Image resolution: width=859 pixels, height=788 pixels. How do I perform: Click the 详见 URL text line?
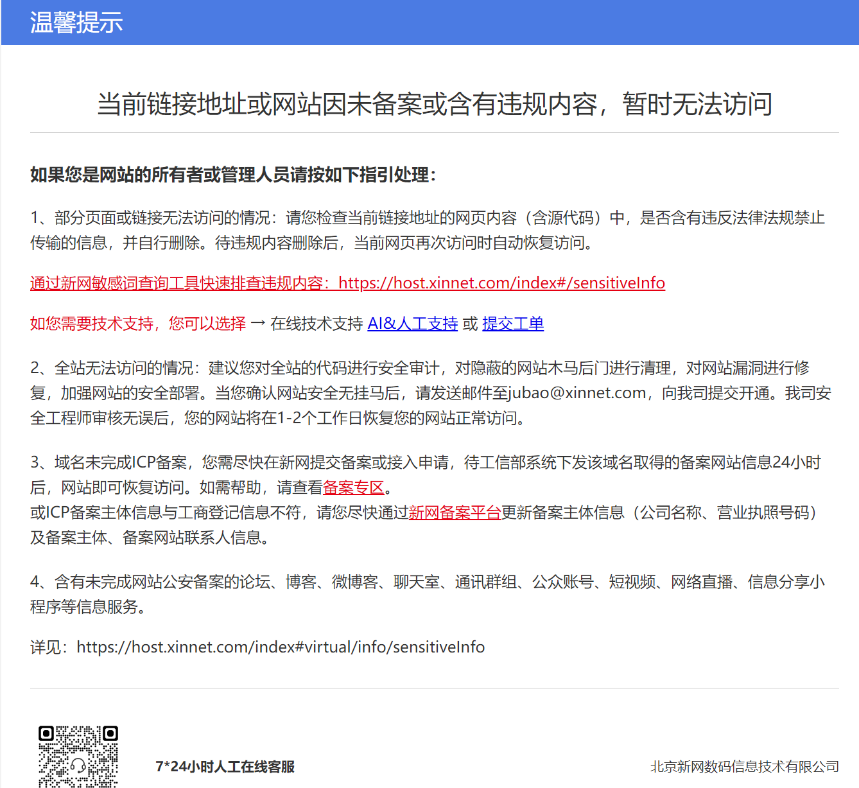pyautogui.click(x=257, y=647)
